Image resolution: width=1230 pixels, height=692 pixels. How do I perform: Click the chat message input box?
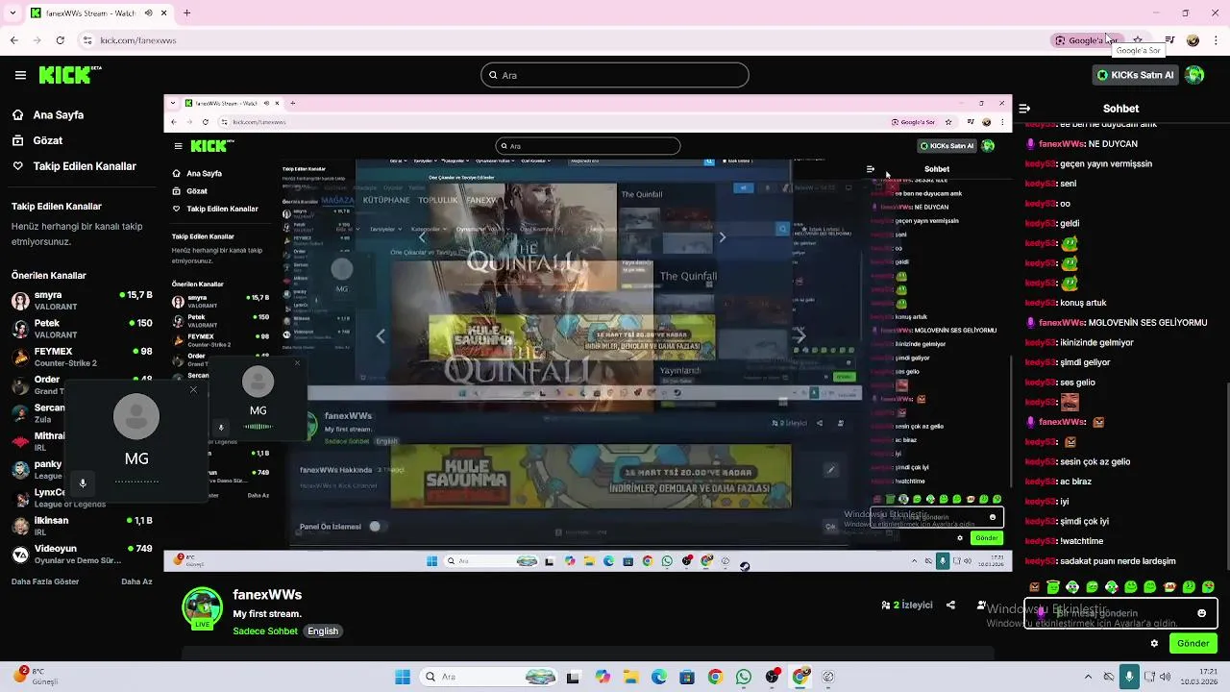tap(1120, 613)
